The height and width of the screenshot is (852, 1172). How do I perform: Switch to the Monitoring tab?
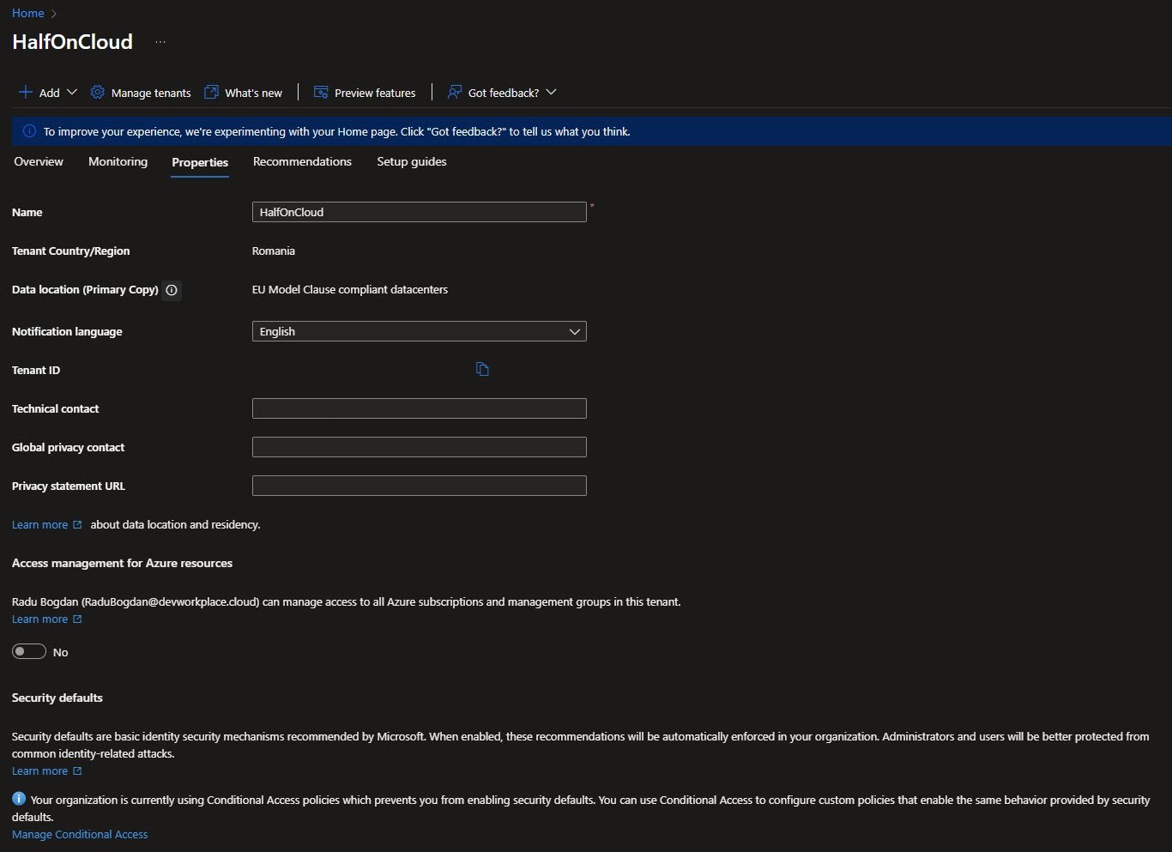(x=118, y=161)
